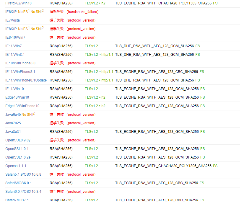Click the DHE_RSA cipher suite in the IE11/Win7 row
The height and width of the screenshot is (204, 244).
(x=154, y=46)
